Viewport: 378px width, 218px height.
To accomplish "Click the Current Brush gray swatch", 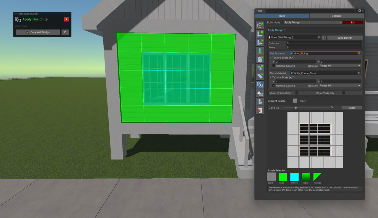I will 295,101.
